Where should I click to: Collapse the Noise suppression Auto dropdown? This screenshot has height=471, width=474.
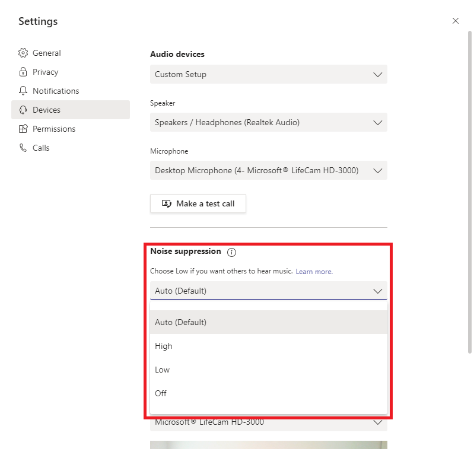pyautogui.click(x=268, y=291)
